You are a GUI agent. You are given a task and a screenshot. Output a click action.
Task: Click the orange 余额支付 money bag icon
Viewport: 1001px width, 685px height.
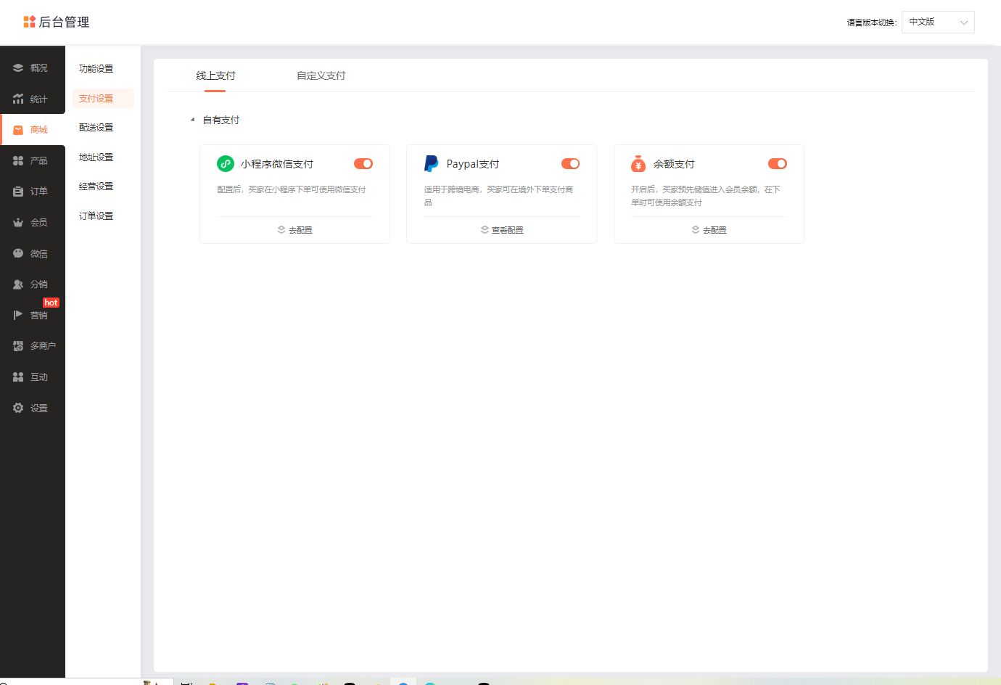638,164
